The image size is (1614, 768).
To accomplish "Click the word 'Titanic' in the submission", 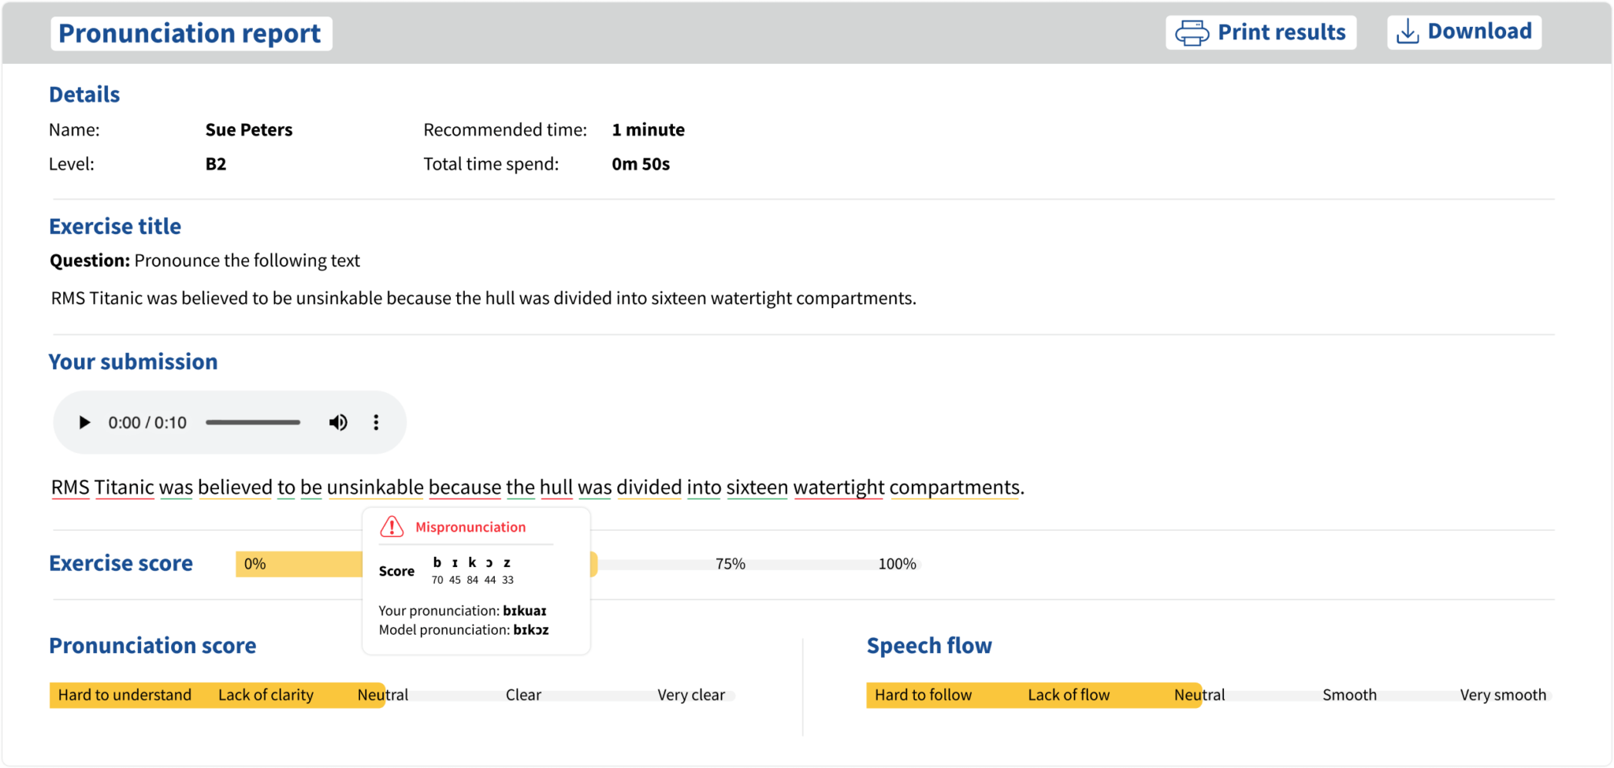I will [124, 488].
